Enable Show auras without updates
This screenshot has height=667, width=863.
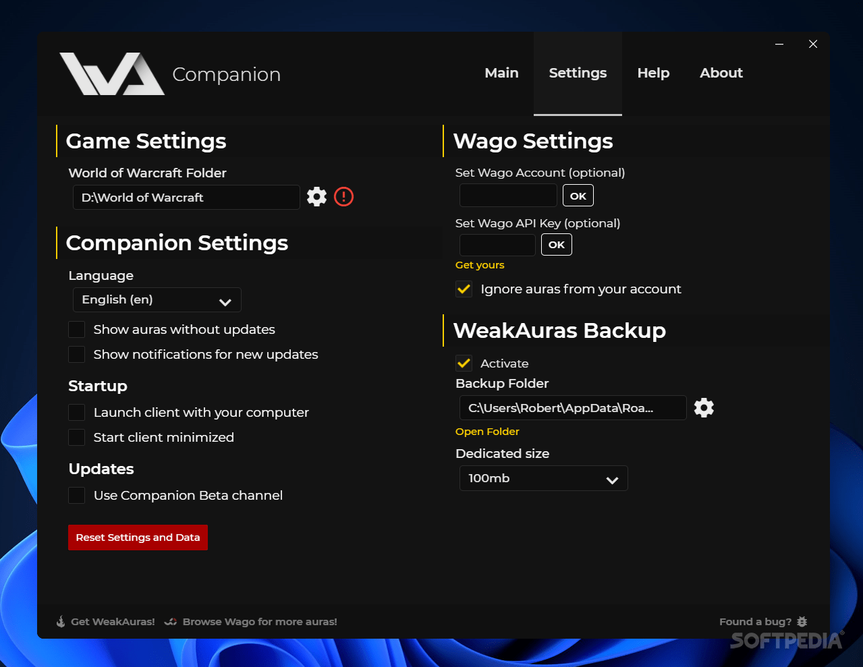pos(77,329)
